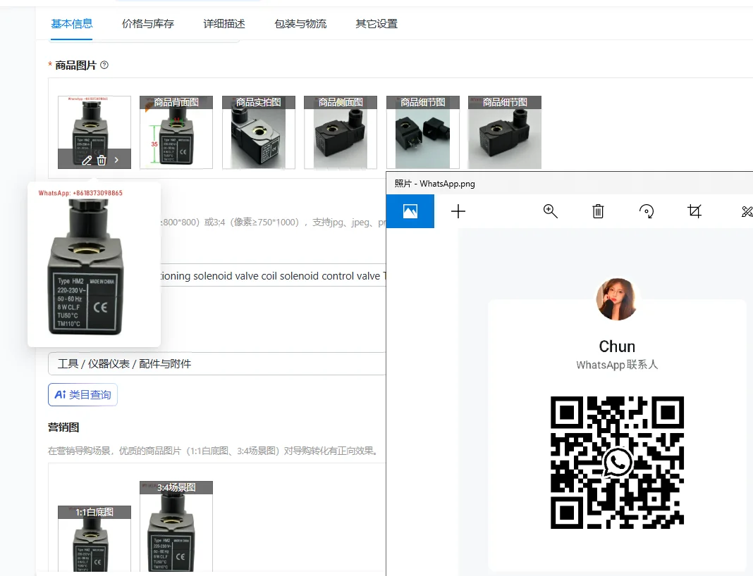
Task: Delete the first product image with trash icon
Action: pyautogui.click(x=102, y=160)
